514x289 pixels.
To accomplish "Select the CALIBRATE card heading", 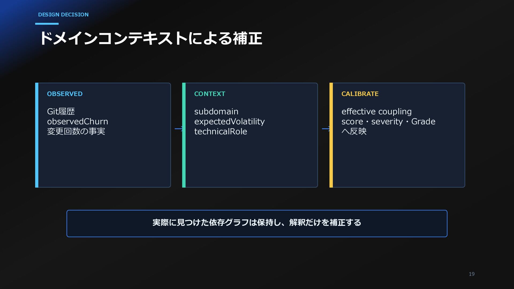I will click(360, 94).
